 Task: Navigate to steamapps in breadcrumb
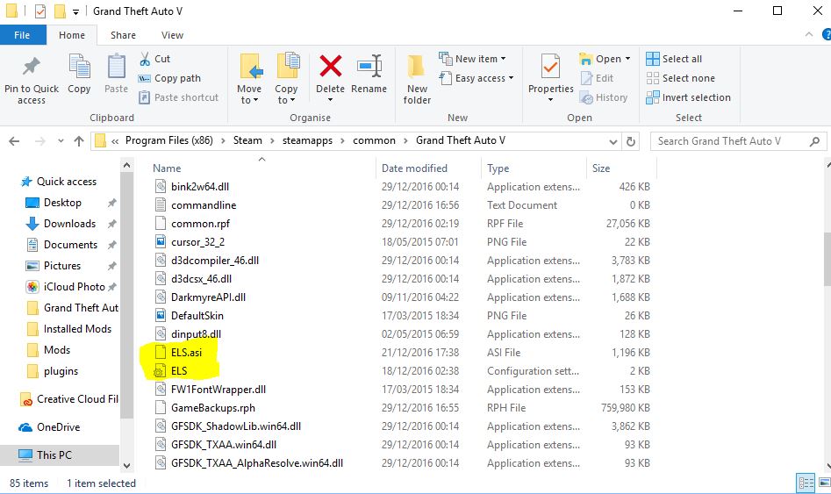[307, 140]
